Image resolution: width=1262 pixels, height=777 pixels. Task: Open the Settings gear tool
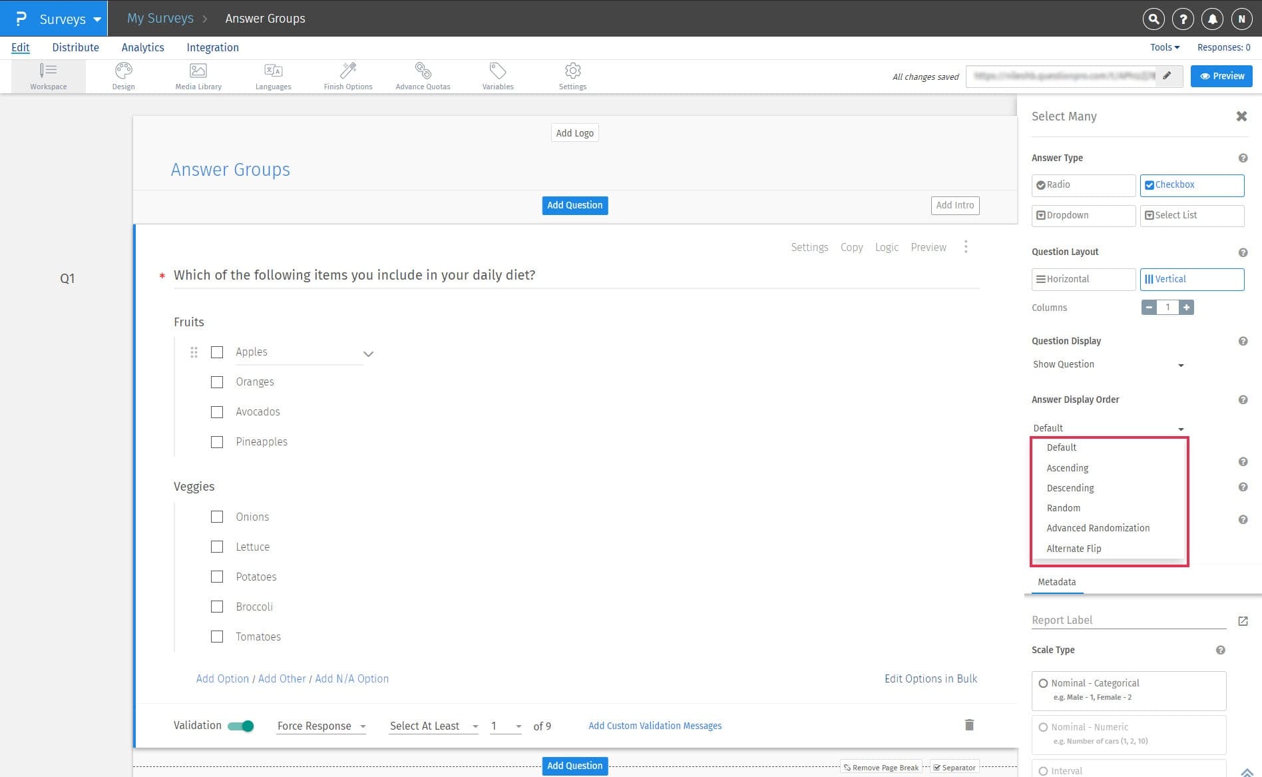(572, 76)
